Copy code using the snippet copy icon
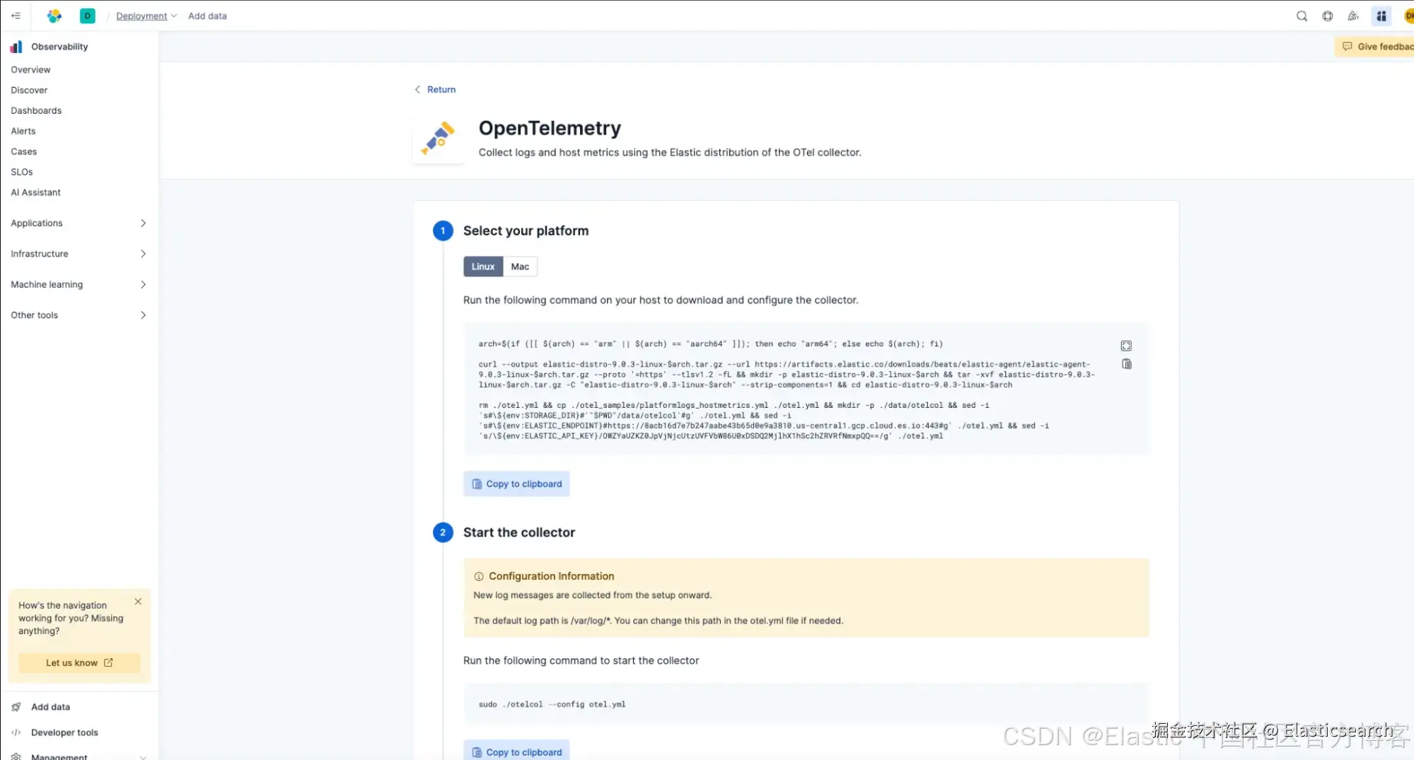The height and width of the screenshot is (760, 1414). click(1126, 364)
